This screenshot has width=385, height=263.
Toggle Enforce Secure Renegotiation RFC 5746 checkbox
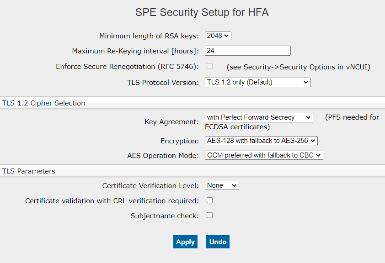click(210, 66)
